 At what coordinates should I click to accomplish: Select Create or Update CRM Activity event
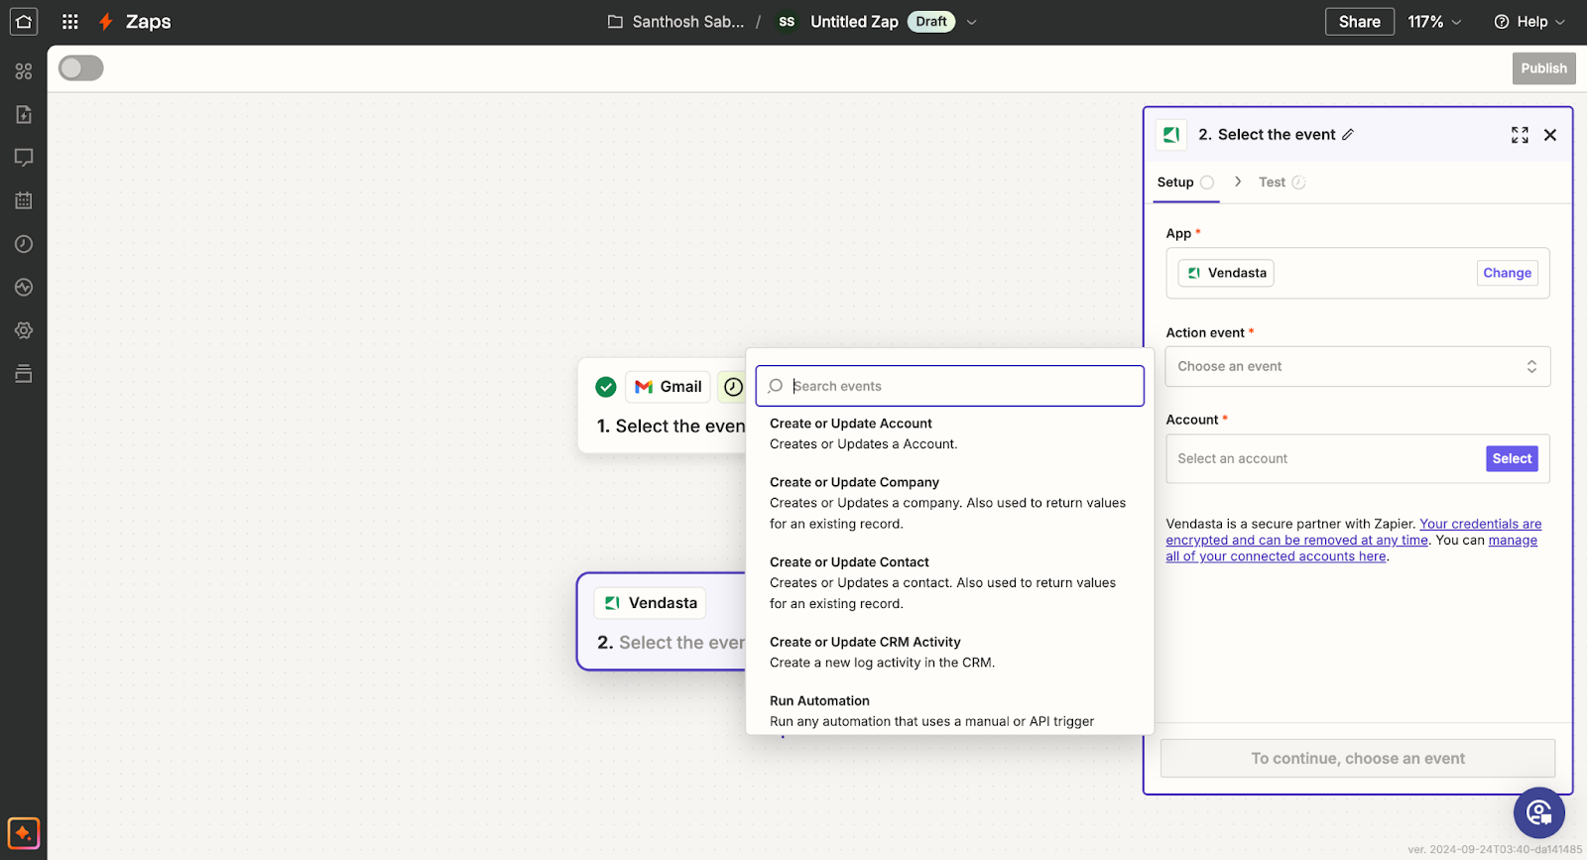tap(949, 652)
